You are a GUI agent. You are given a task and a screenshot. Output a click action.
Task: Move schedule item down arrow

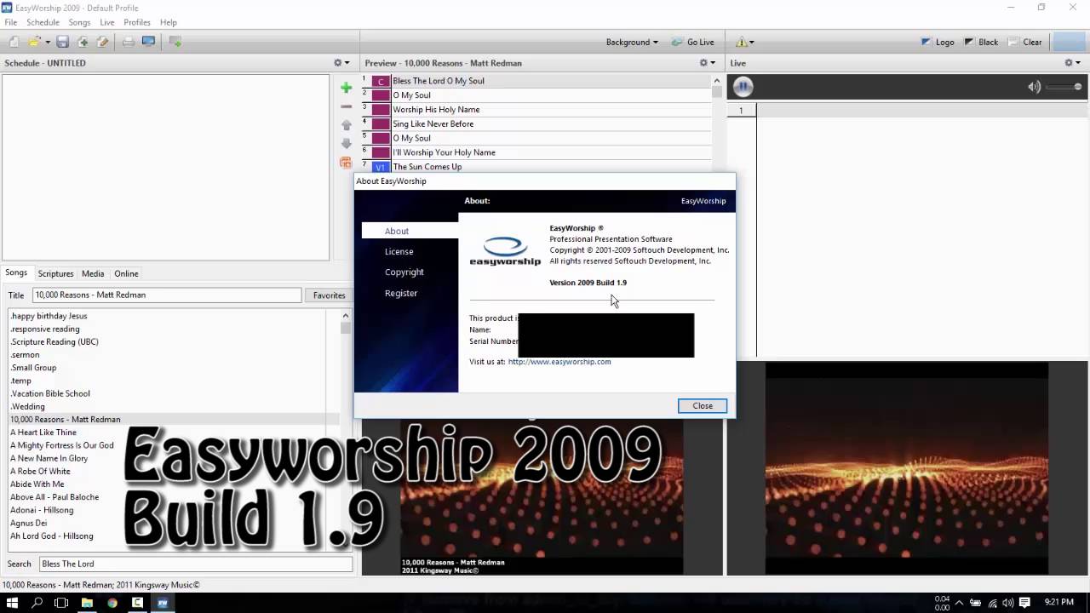tap(346, 144)
